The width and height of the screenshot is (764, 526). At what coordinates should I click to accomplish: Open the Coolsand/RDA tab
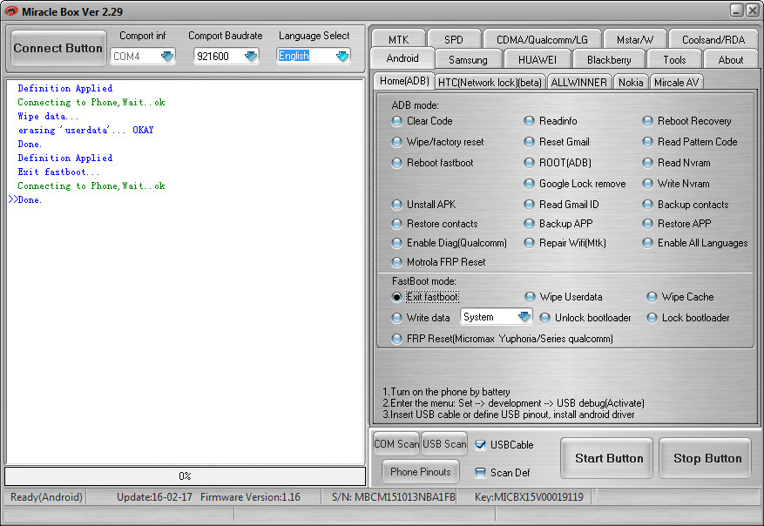[x=713, y=39]
